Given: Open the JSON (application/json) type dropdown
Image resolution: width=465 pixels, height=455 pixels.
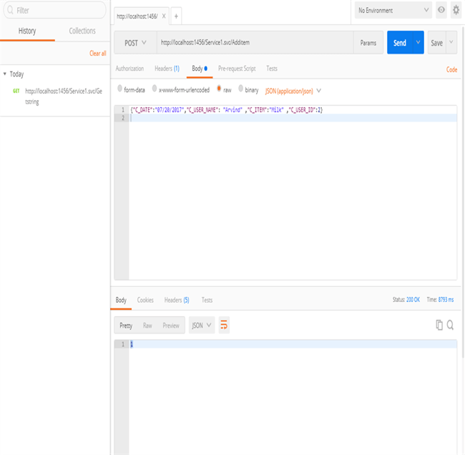Looking at the screenshot, I should click(x=293, y=91).
